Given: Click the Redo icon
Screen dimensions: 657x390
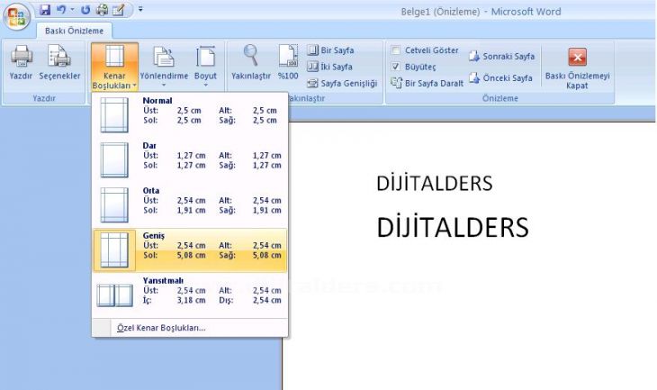Looking at the screenshot, I should 85,10.
